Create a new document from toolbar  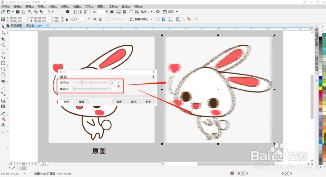pos(3,12)
